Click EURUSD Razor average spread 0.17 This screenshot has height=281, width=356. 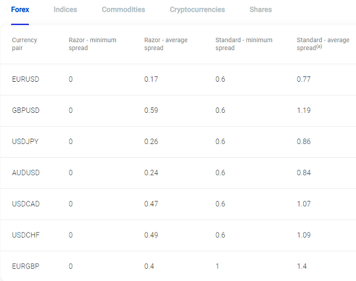click(x=151, y=79)
